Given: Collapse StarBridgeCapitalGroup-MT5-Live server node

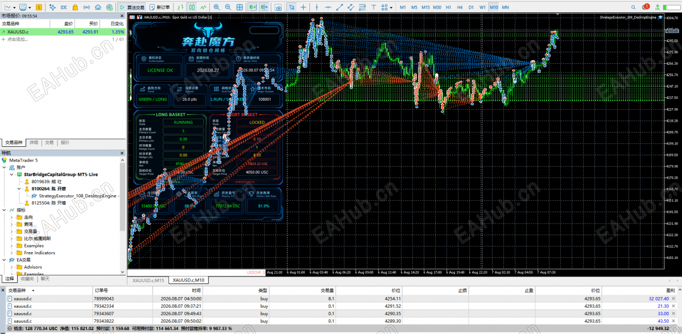Looking at the screenshot, I should [12, 174].
